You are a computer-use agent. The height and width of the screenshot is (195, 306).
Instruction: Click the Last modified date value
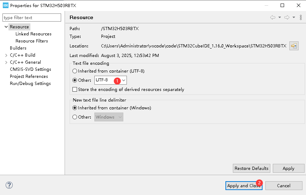pyautogui.click(x=130, y=56)
